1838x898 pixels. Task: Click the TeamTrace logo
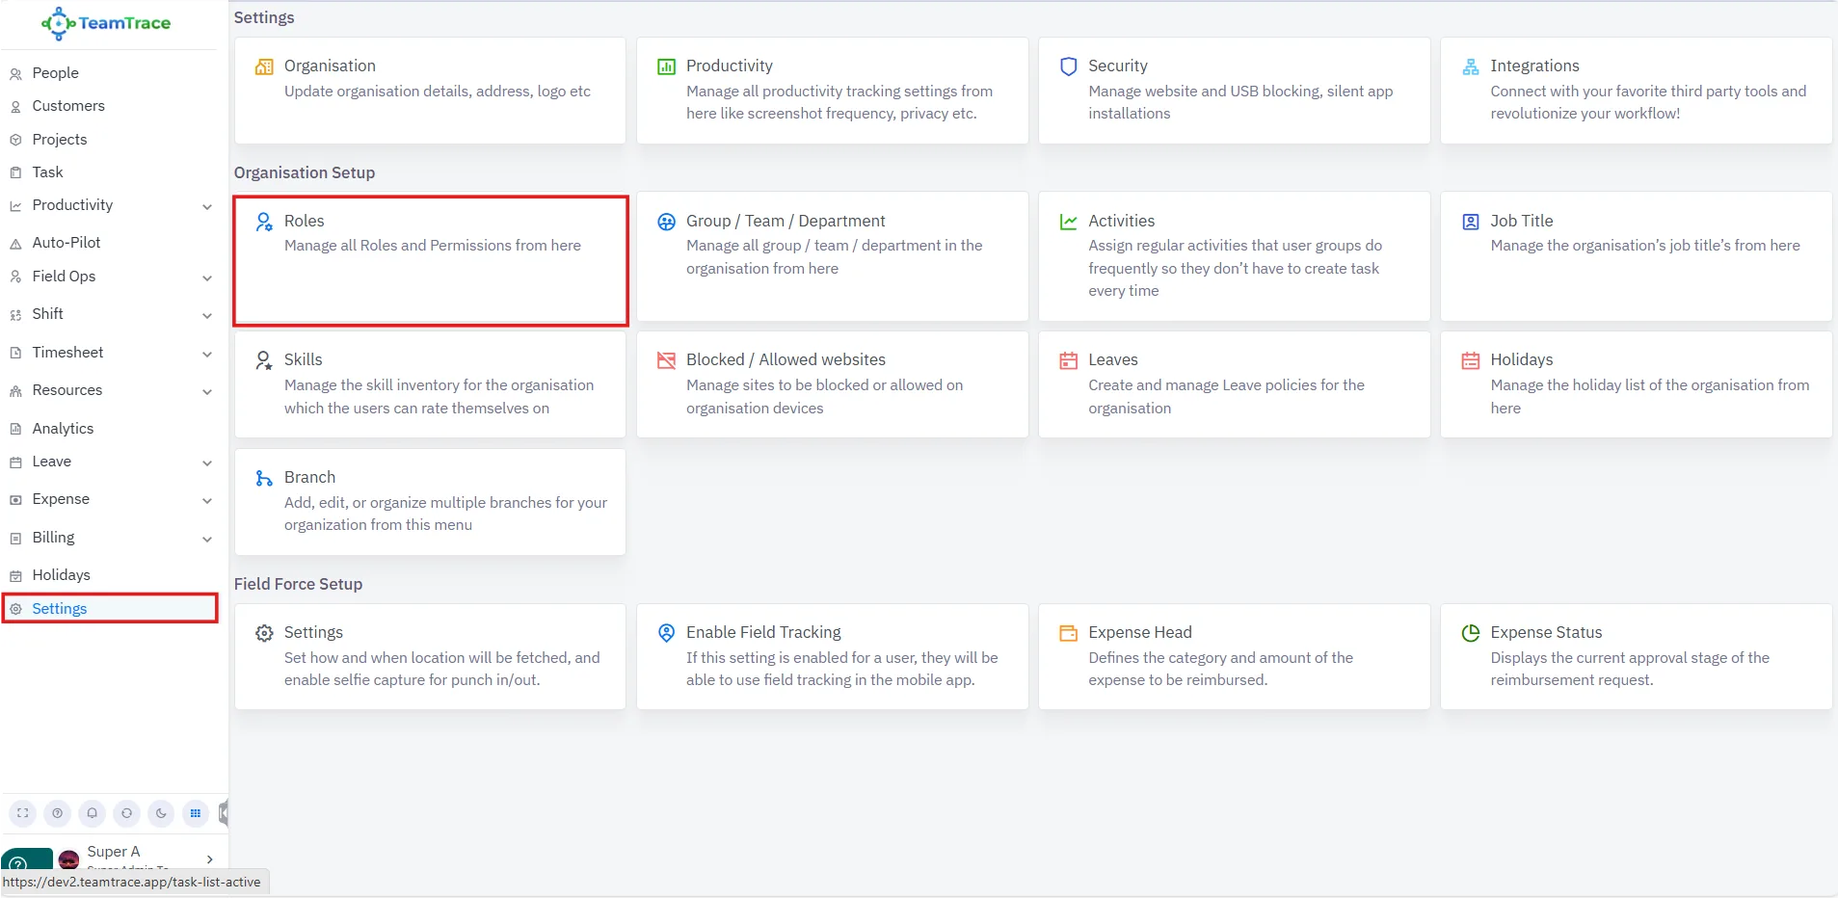click(106, 23)
